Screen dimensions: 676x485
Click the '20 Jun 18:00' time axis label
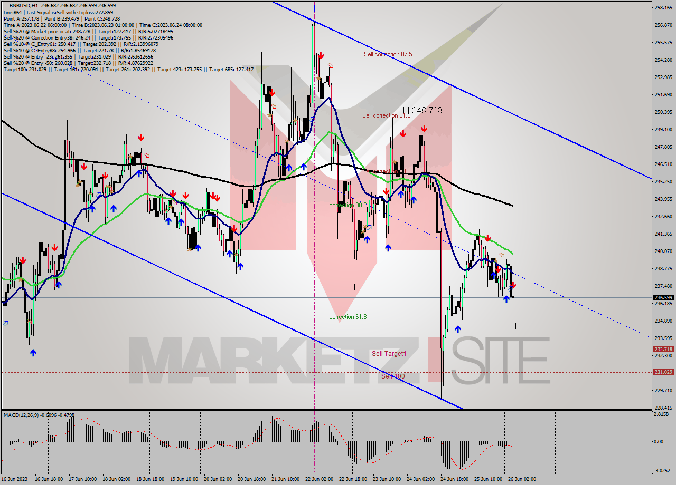(252, 479)
